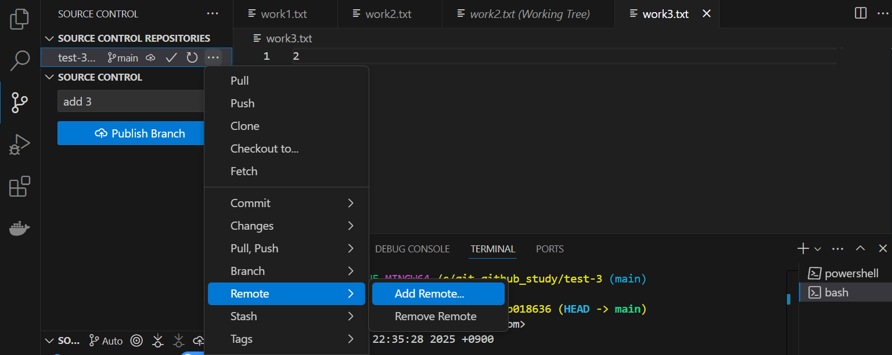The height and width of the screenshot is (355, 892).
Task: Choose Checkout to... from the menu
Action: [286, 148]
